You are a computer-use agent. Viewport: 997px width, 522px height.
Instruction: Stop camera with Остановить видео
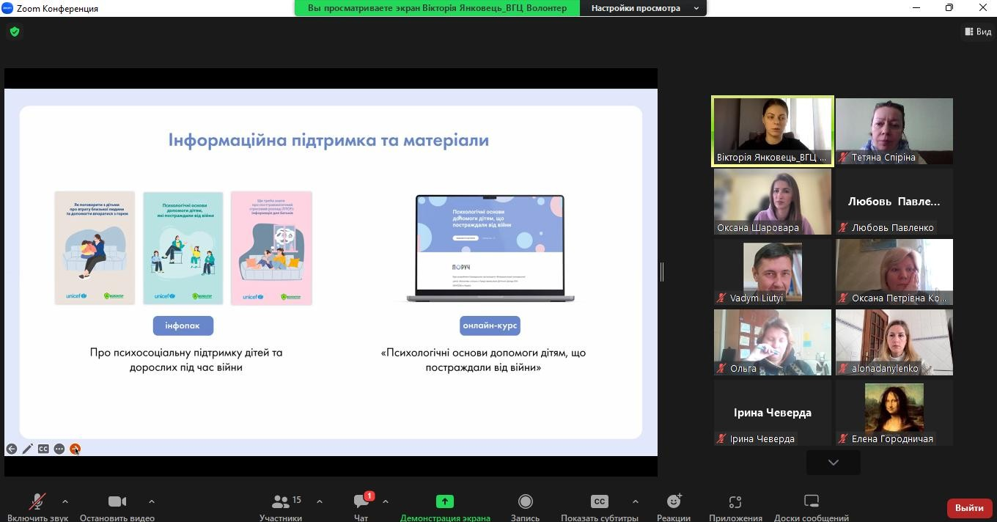click(x=117, y=507)
